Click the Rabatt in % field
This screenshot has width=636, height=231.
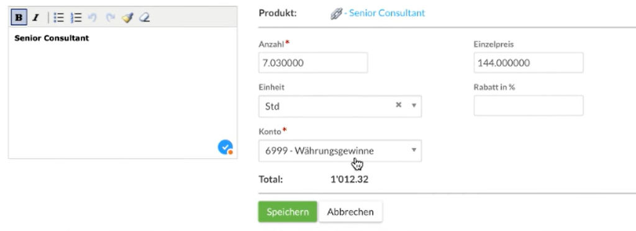[x=528, y=105]
